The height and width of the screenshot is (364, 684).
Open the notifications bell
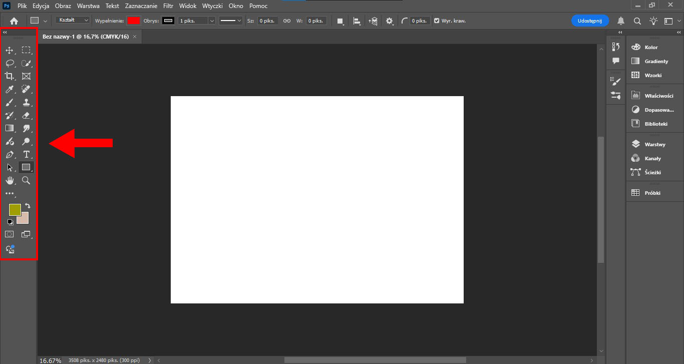621,21
